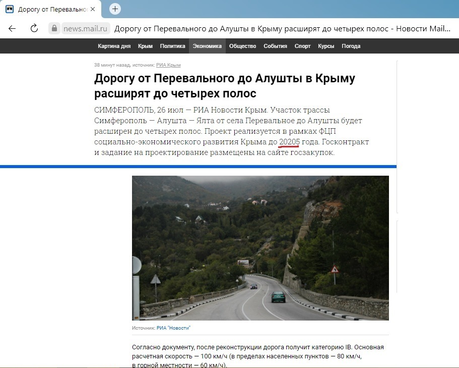Viewport: 459px width, 368px height.
Task: Click the back arrow navigation button
Action: coord(12,28)
